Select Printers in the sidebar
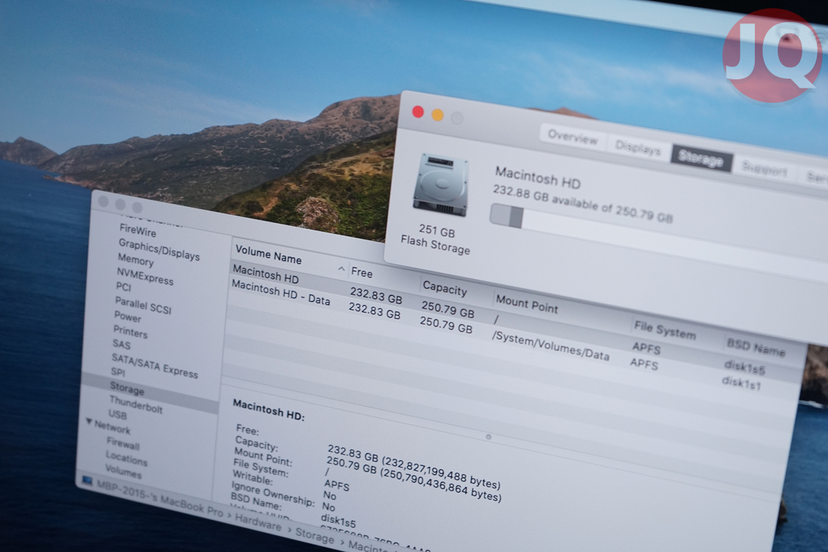 (x=130, y=332)
